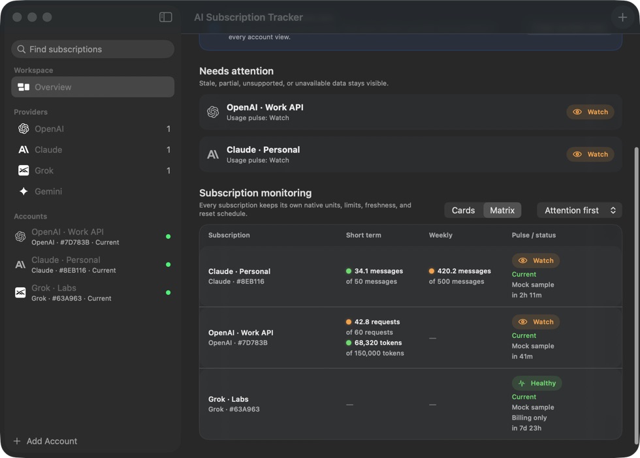Click Add Account button
This screenshot has height=458, width=640.
pos(45,441)
